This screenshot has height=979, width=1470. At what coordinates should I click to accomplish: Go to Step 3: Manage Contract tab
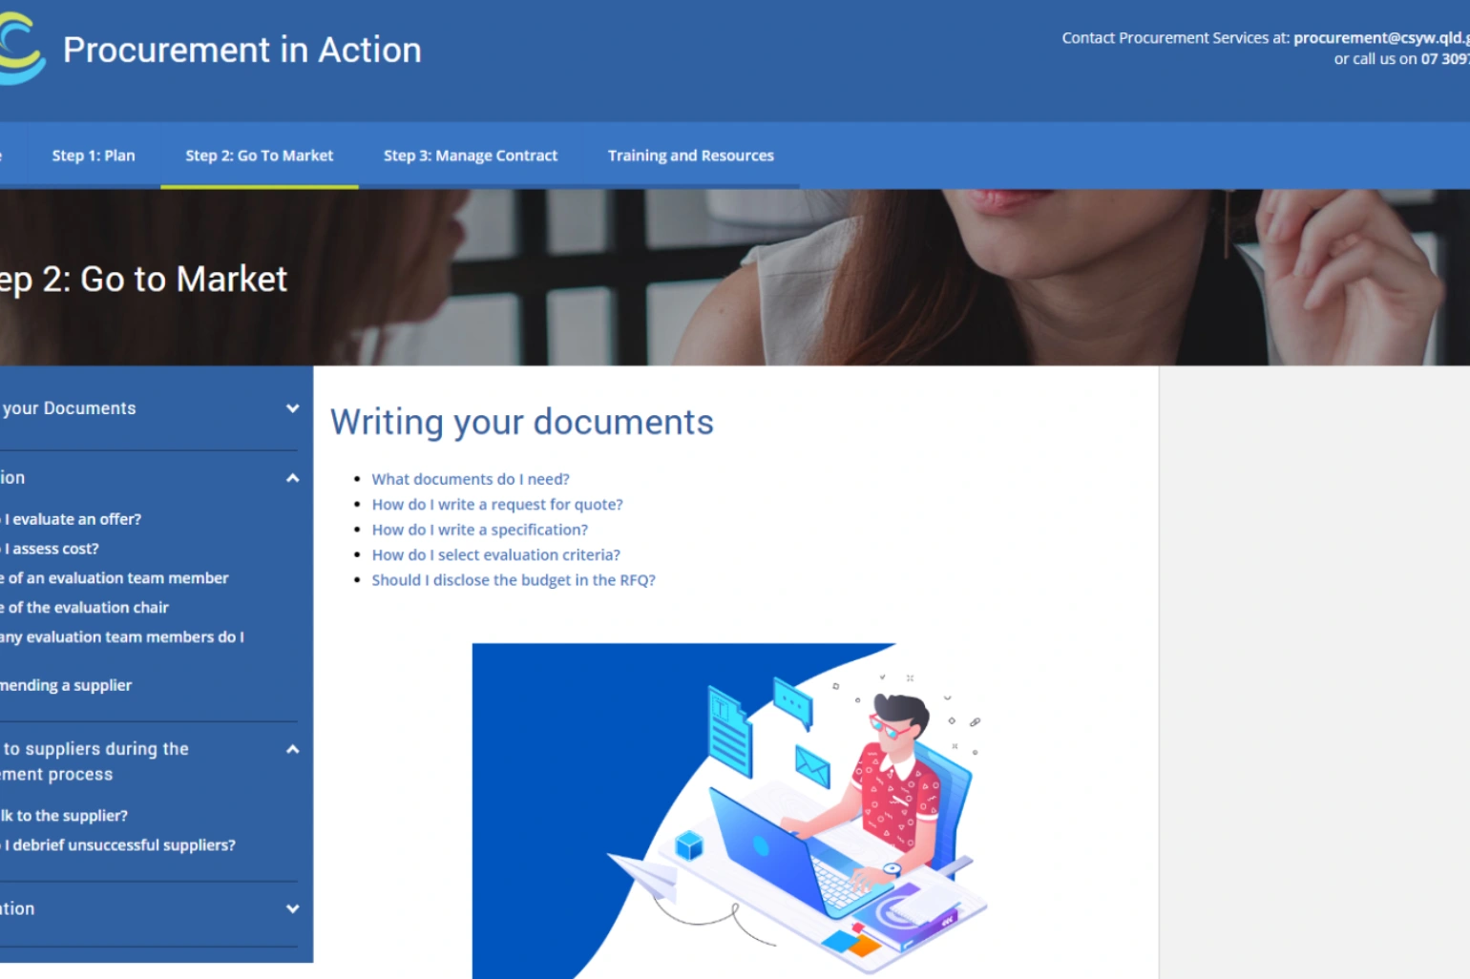click(471, 156)
